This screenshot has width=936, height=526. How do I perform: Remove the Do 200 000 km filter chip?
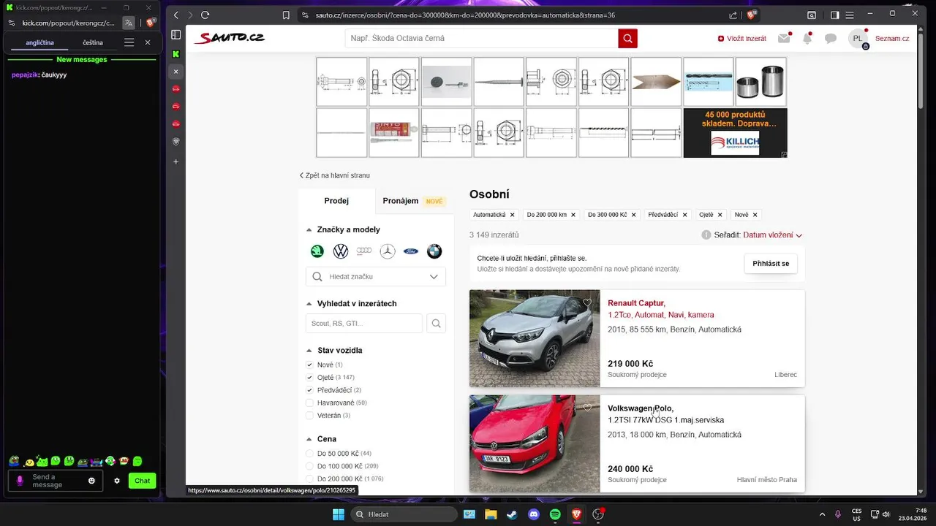pos(573,215)
